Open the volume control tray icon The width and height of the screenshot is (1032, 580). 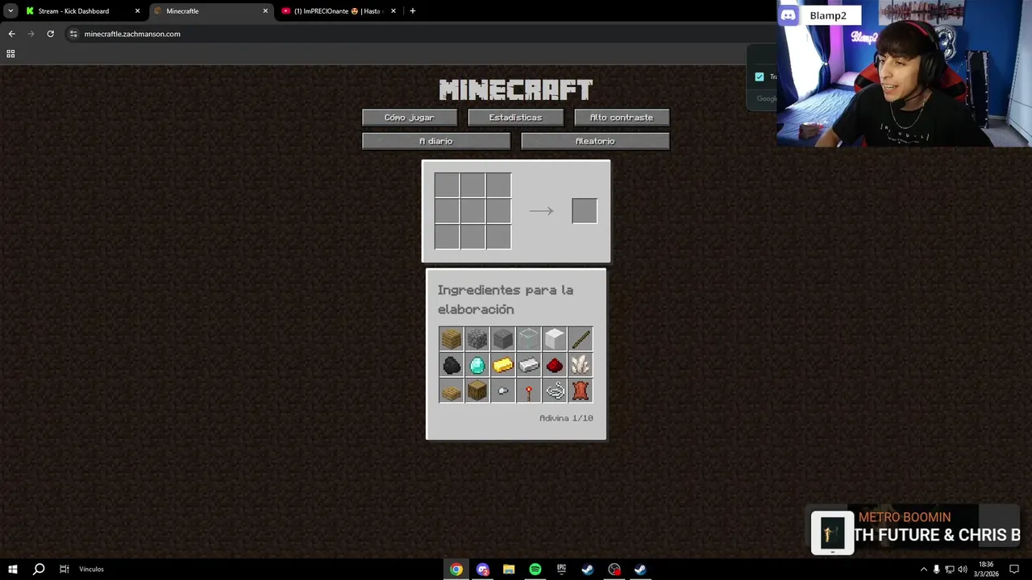(963, 570)
